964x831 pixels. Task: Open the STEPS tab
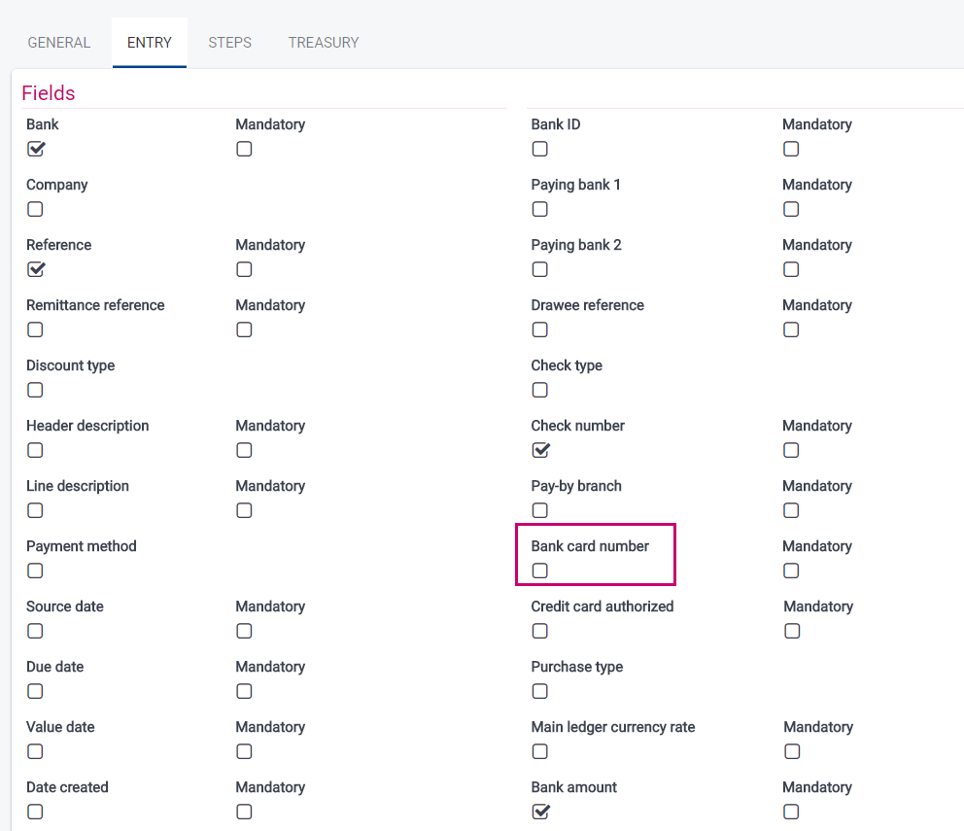pyautogui.click(x=229, y=43)
